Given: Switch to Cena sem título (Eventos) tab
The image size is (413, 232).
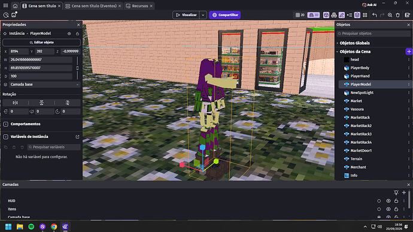Looking at the screenshot, I should 94,6.
